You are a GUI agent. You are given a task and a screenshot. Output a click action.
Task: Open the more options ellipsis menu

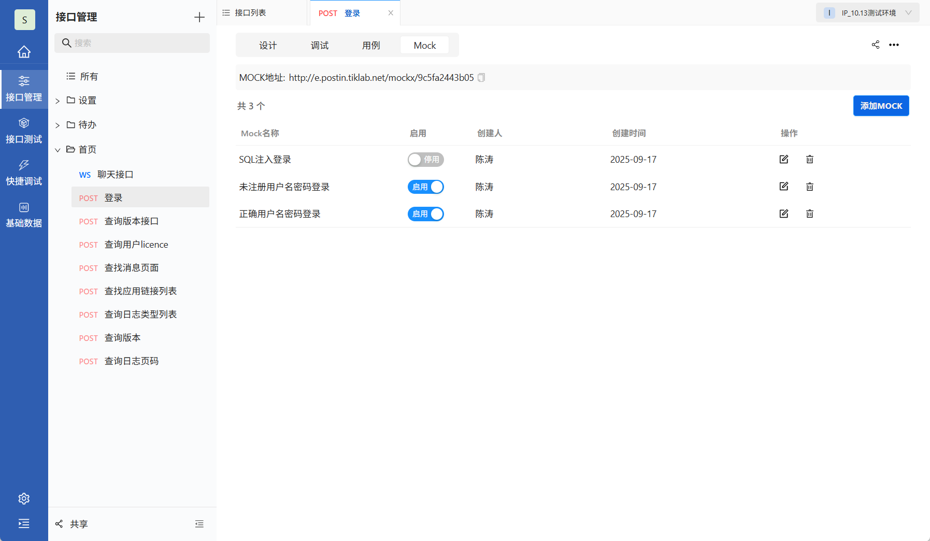pos(894,45)
